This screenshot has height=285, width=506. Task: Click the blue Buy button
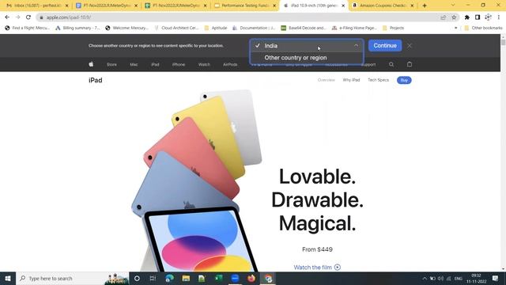[x=404, y=80]
